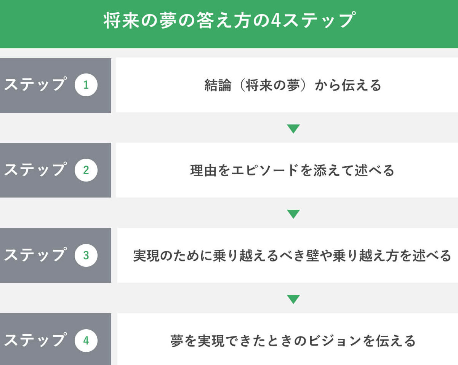The image size is (458, 365).
Task: Click the green number 2 circle
Action: [86, 170]
